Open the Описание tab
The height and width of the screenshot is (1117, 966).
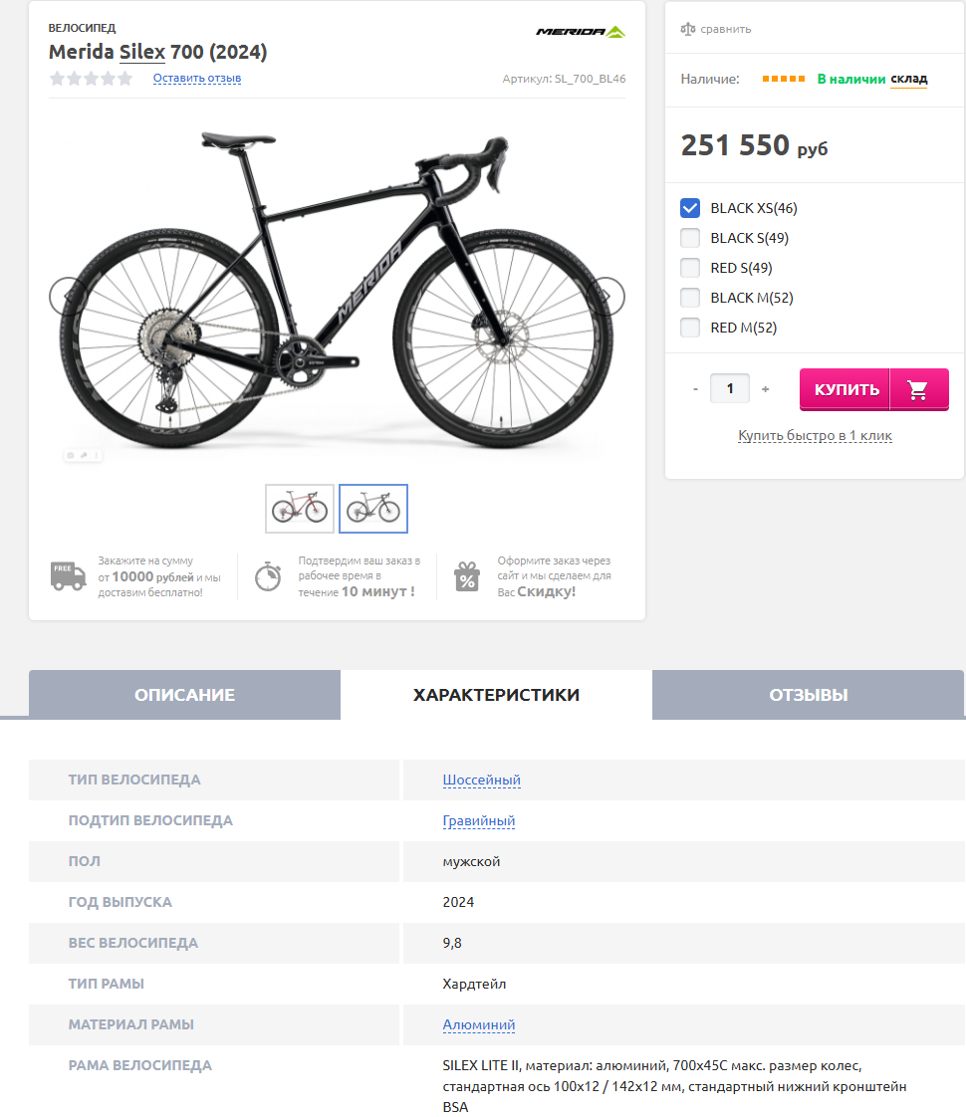click(x=184, y=695)
